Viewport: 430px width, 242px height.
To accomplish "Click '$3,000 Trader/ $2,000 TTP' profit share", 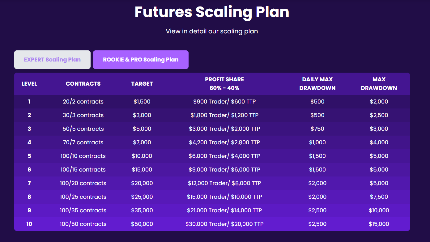I will [x=224, y=129].
